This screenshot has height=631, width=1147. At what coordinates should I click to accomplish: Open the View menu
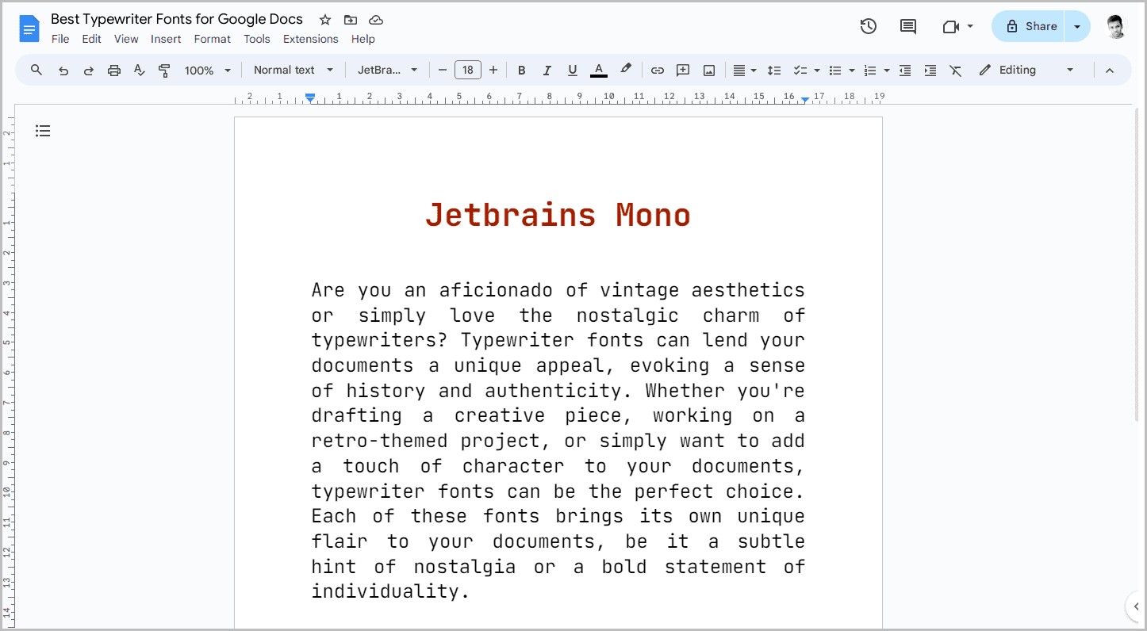126,39
